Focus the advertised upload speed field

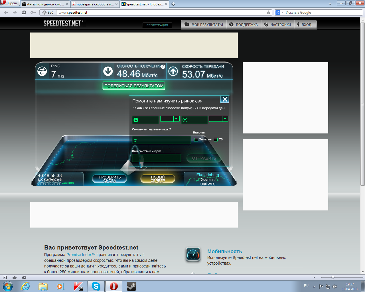(194, 120)
